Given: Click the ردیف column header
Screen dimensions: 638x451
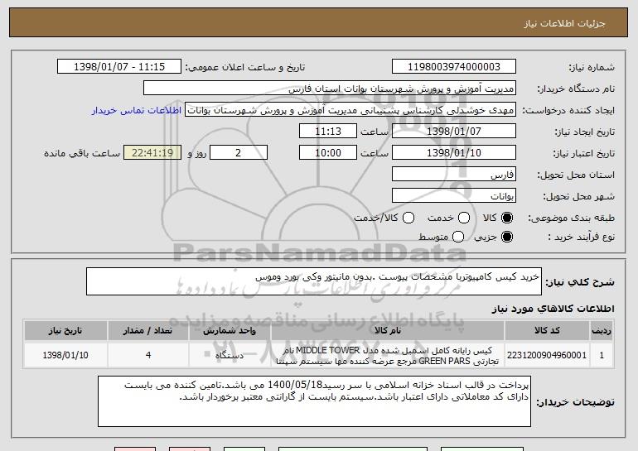Looking at the screenshot, I should tap(602, 331).
